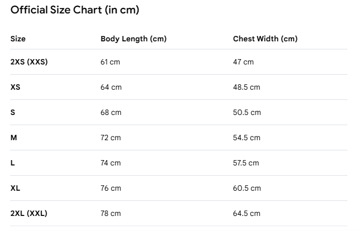357x231 pixels.
Task: Select the 64.5 cm chest width cell
Action: click(246, 214)
